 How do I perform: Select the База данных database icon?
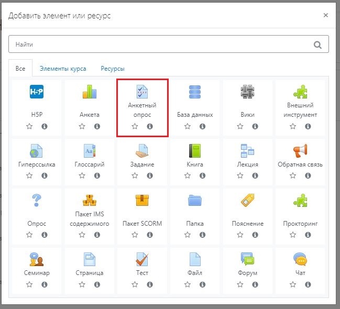[x=195, y=92]
